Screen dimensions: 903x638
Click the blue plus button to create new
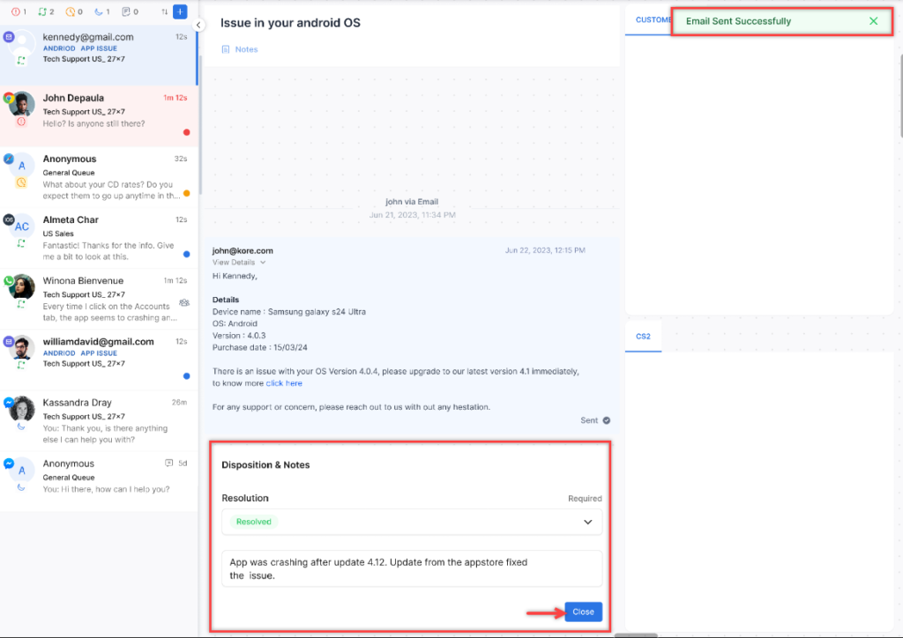tap(180, 11)
